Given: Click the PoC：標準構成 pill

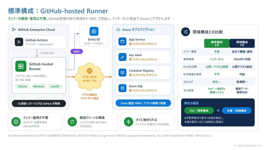Looking at the screenshot, I should 199,110.
